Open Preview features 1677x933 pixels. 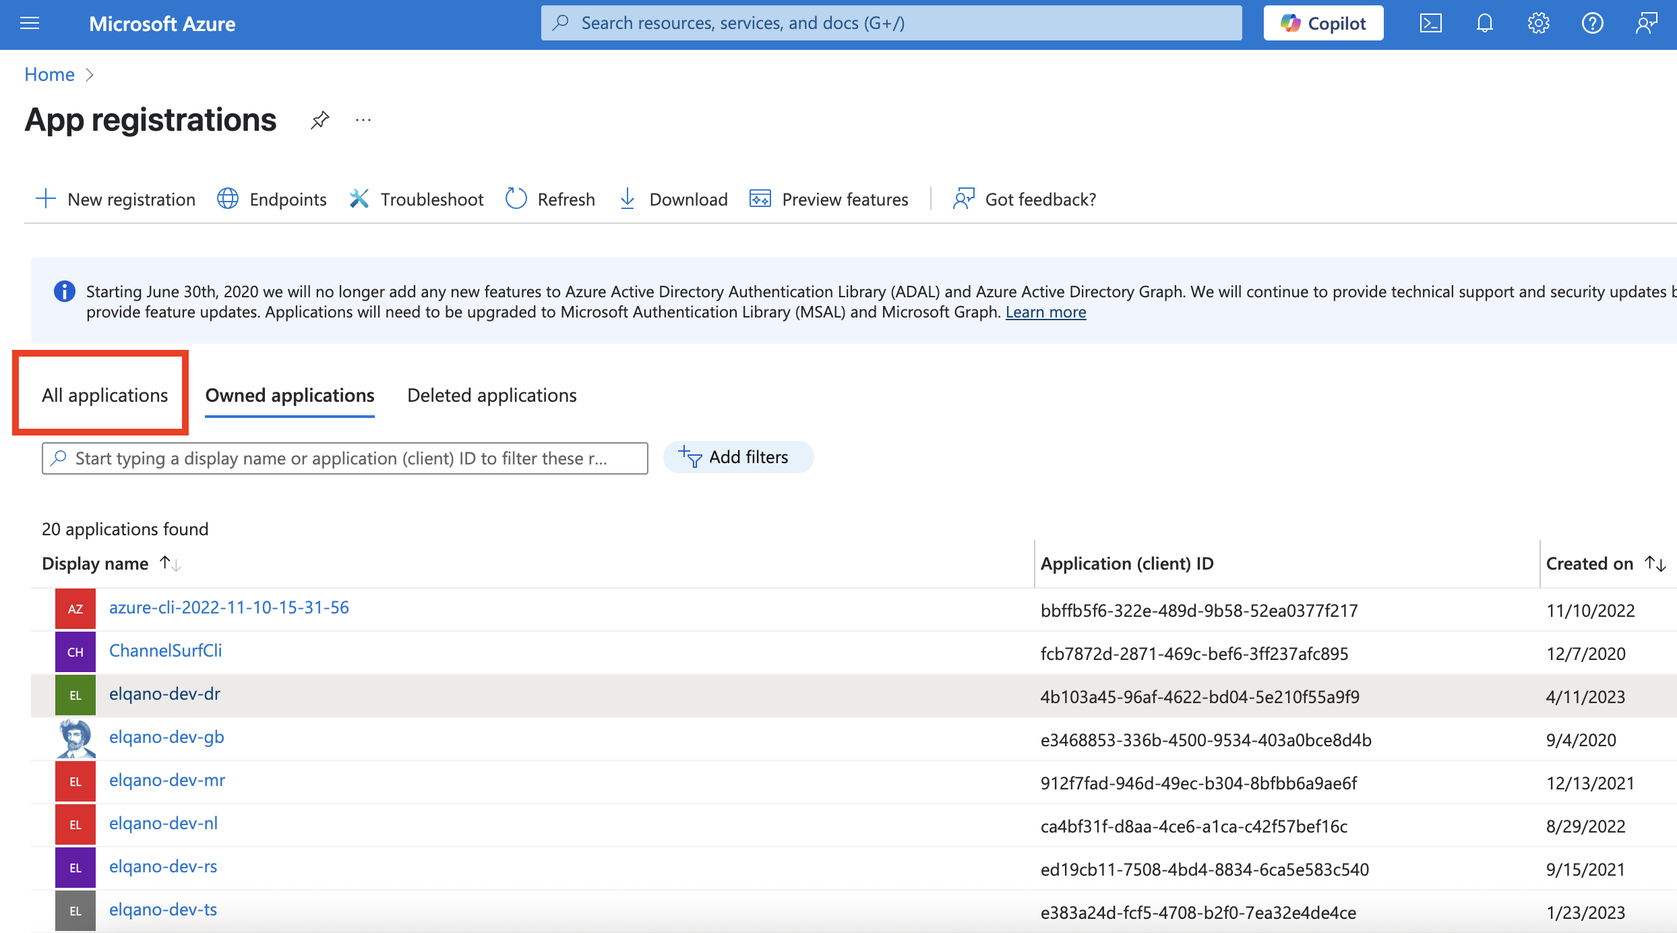pos(829,199)
